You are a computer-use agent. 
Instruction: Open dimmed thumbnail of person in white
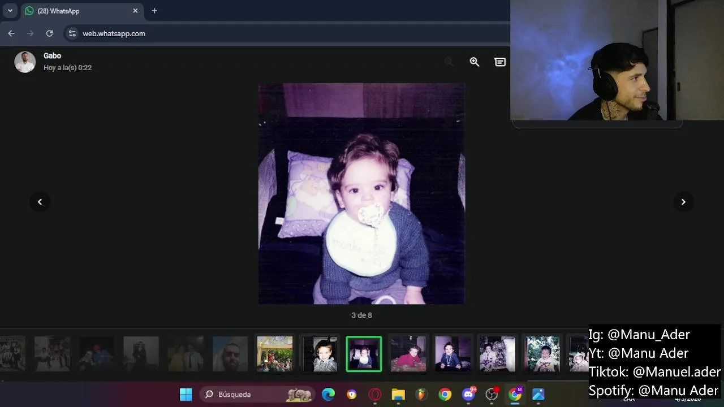point(141,354)
